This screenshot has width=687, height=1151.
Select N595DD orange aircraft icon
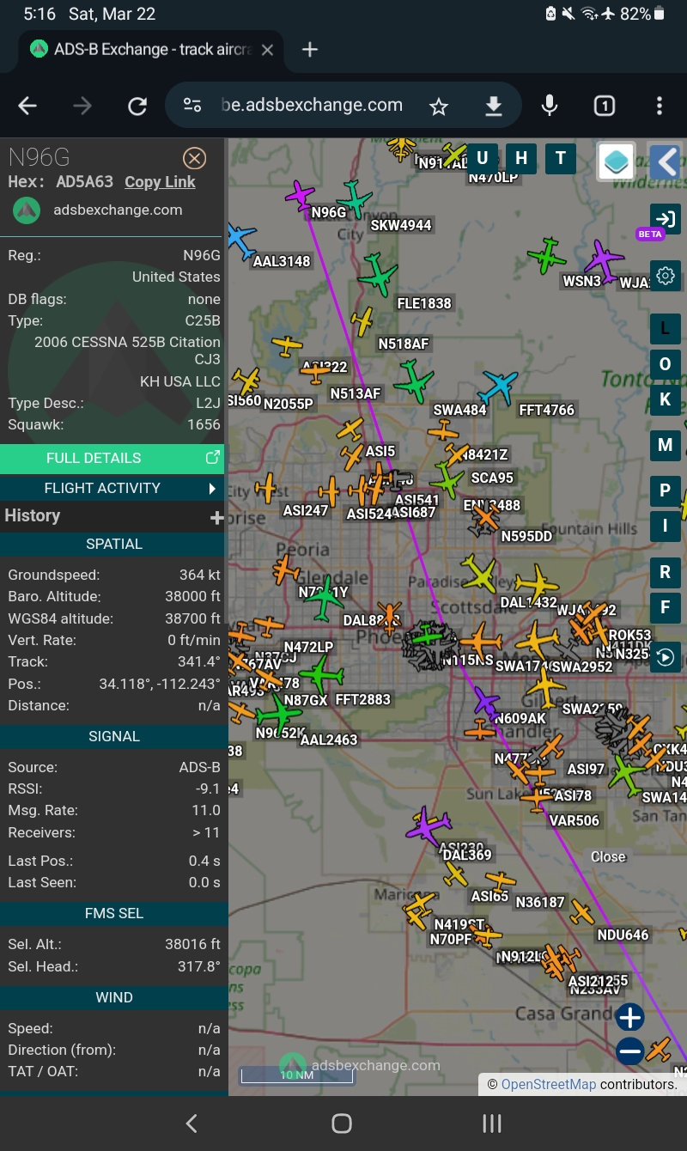[x=486, y=517]
